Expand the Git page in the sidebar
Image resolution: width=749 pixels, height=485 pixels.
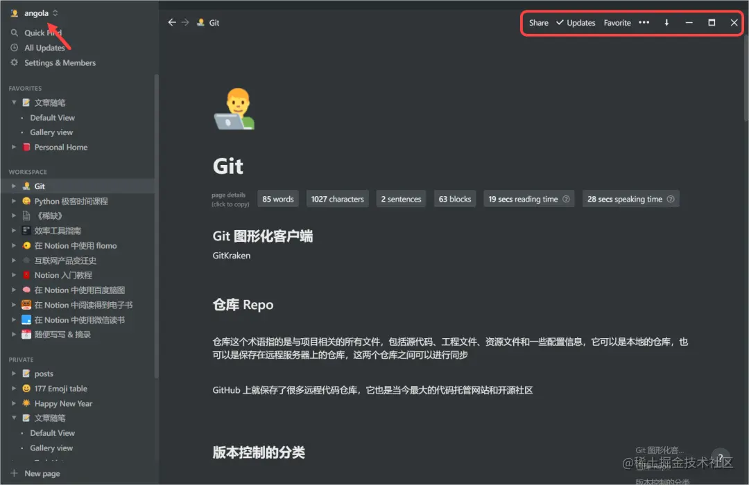tap(13, 186)
